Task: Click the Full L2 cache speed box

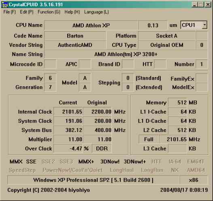Action: (149, 139)
